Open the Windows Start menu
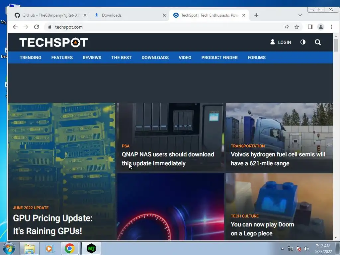Image resolution: width=340 pixels, height=255 pixels. click(x=9, y=248)
